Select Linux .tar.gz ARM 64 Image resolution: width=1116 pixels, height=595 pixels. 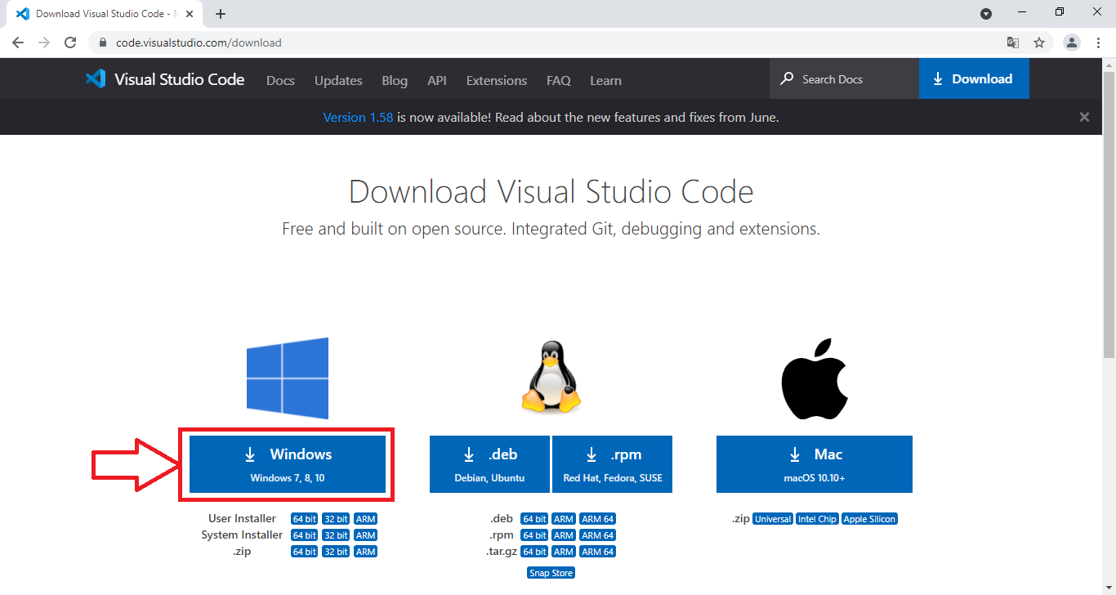(x=598, y=552)
